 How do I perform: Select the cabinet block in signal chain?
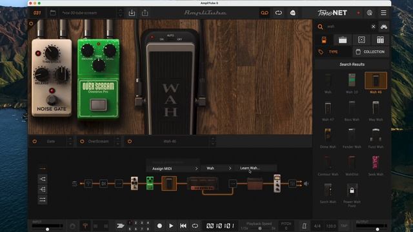(x=255, y=184)
